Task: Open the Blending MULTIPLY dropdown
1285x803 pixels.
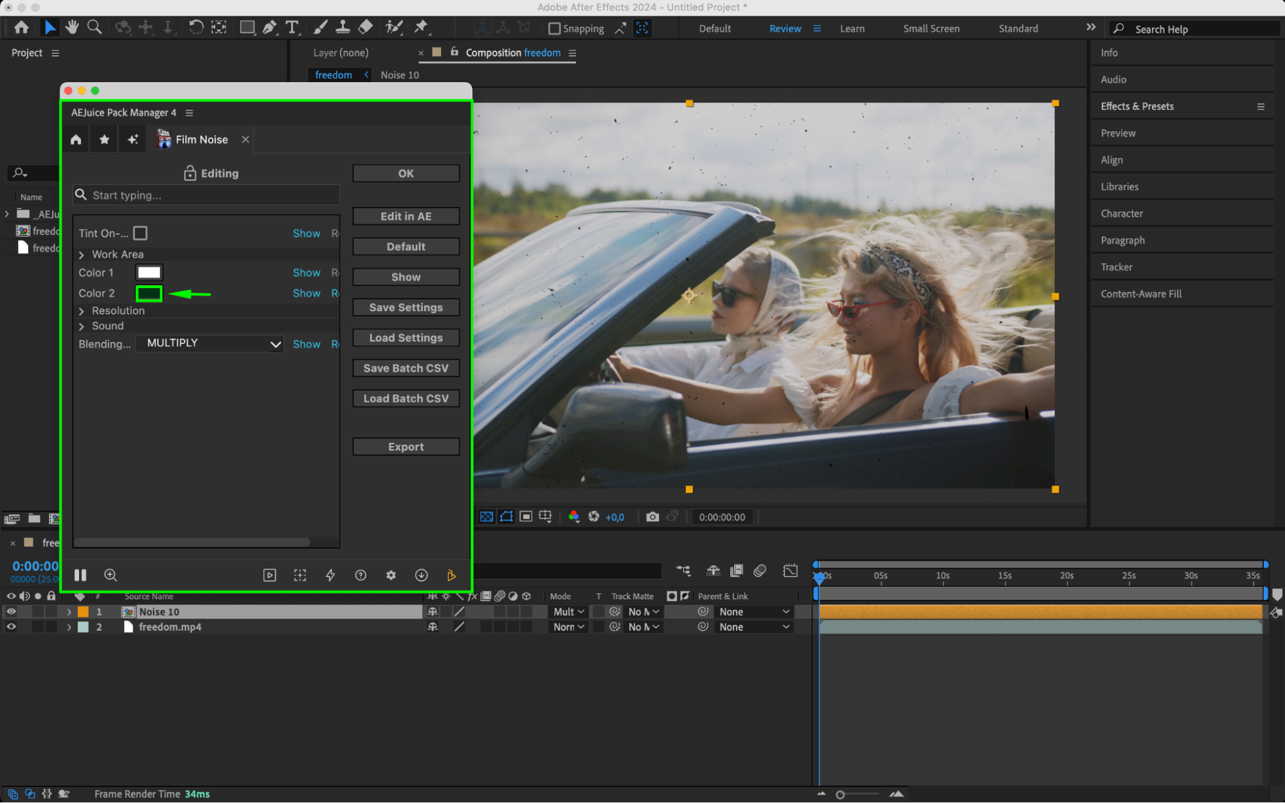Action: [x=210, y=344]
